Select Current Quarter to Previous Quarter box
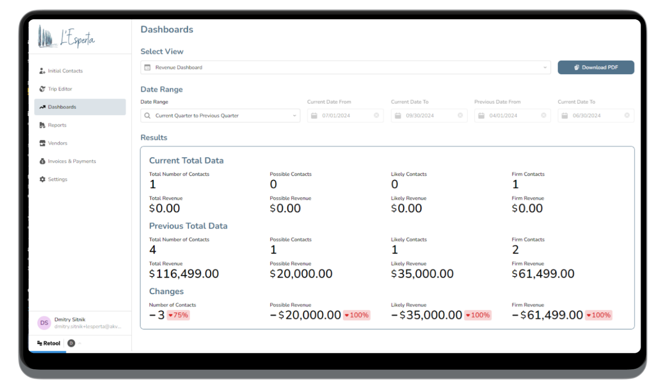This screenshot has height=391, width=670. pos(220,116)
